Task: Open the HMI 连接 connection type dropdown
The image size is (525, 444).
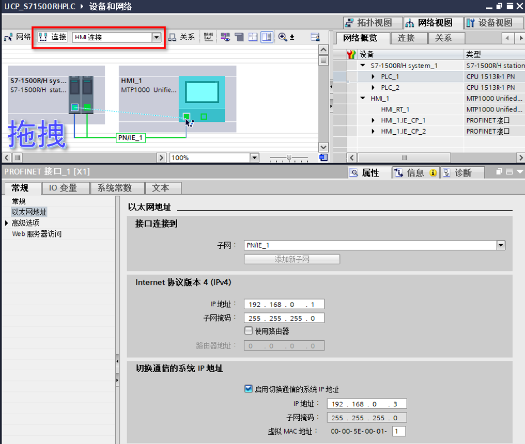Action: pos(156,37)
